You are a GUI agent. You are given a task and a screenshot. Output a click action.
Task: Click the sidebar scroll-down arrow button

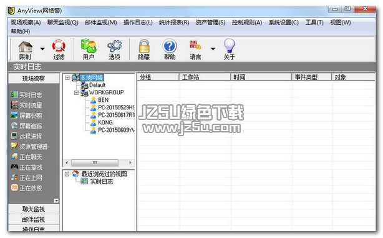pyautogui.click(x=56, y=201)
